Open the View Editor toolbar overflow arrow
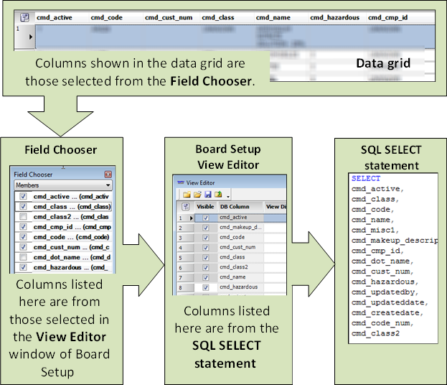Viewport: 447px width, 385px height. (227, 195)
